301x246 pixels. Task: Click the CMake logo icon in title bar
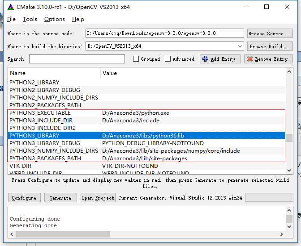[11, 7]
